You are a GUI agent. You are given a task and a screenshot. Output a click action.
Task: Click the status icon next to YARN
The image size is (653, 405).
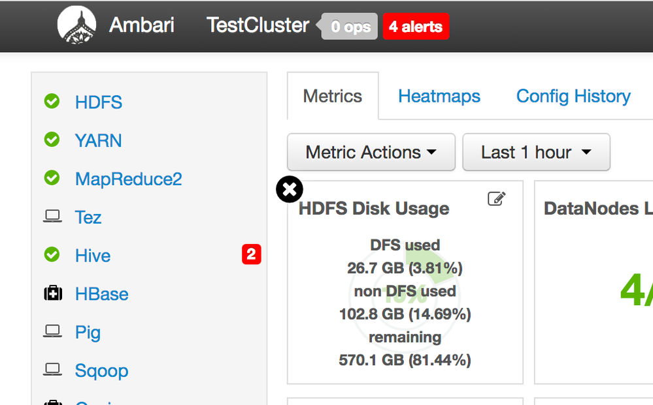pyautogui.click(x=52, y=140)
